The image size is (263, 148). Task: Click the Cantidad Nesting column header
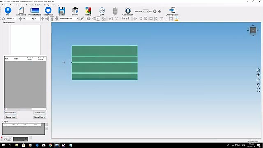pyautogui.click(x=30, y=59)
